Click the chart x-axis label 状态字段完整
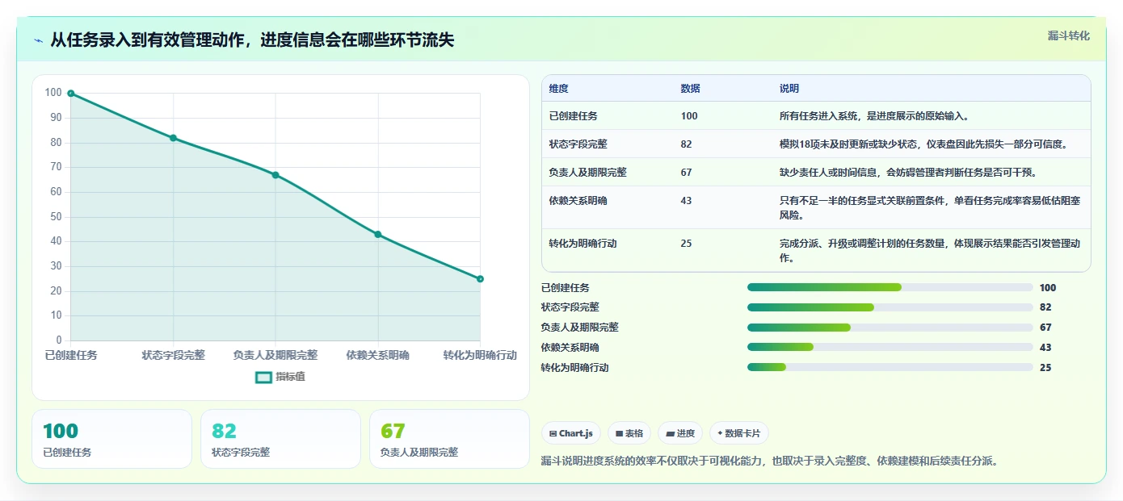Viewport: 1123px width, 501px height. tap(173, 355)
